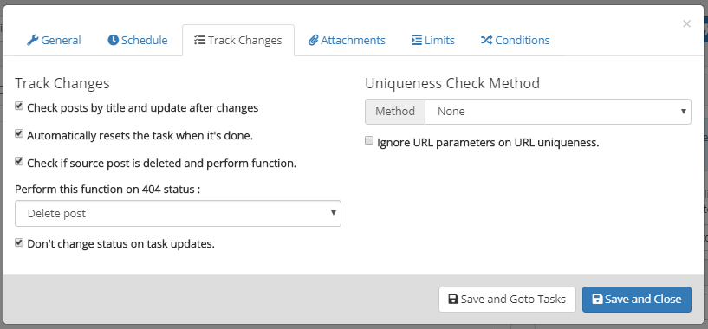Uncheck Don't change status on task updates
This screenshot has width=708, height=329.
coord(19,242)
